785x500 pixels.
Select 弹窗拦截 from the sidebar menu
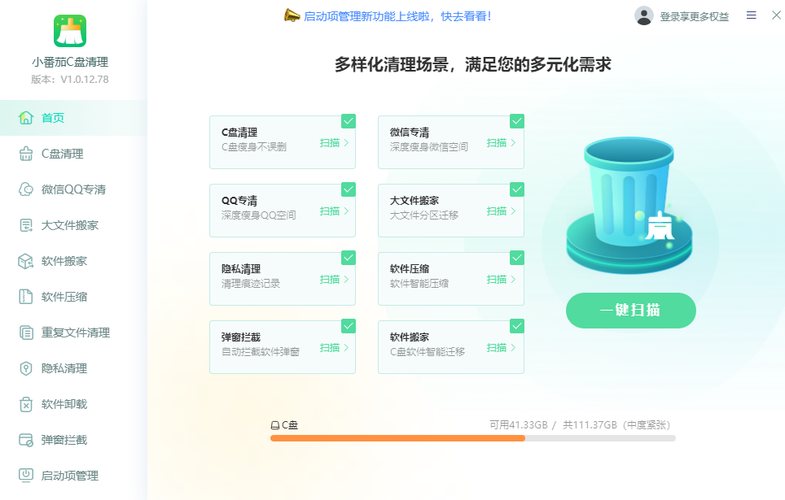coord(61,440)
